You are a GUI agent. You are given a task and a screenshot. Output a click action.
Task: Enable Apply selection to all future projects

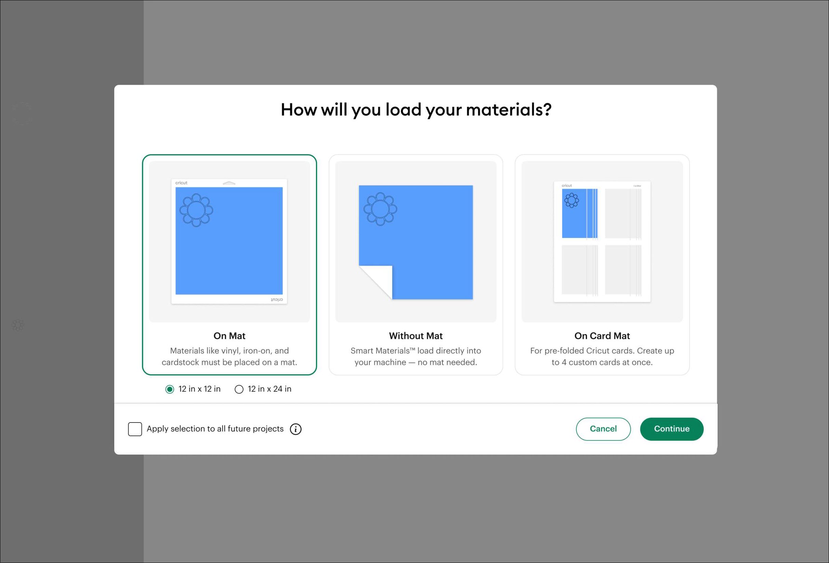click(135, 429)
